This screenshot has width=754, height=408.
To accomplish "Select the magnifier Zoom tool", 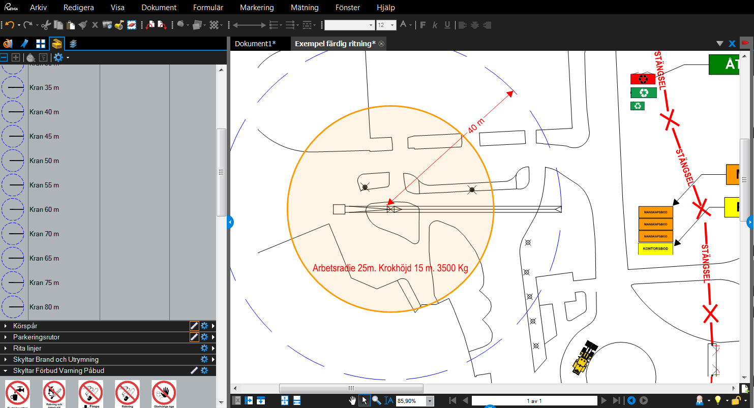I will coord(376,400).
